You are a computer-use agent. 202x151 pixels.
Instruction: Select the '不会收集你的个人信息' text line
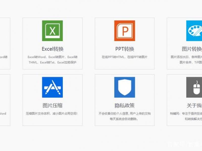(124, 114)
